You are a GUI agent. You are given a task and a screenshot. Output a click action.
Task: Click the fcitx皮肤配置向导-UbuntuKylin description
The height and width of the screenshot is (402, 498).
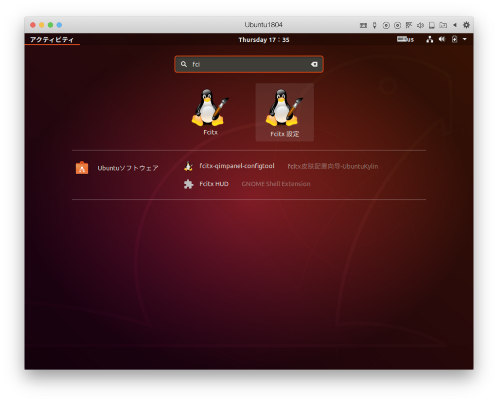click(x=333, y=166)
